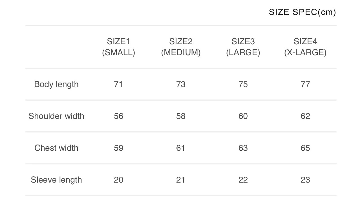
Task: Select the SIZE2 (MEDIUM) column header
Action: tap(181, 47)
